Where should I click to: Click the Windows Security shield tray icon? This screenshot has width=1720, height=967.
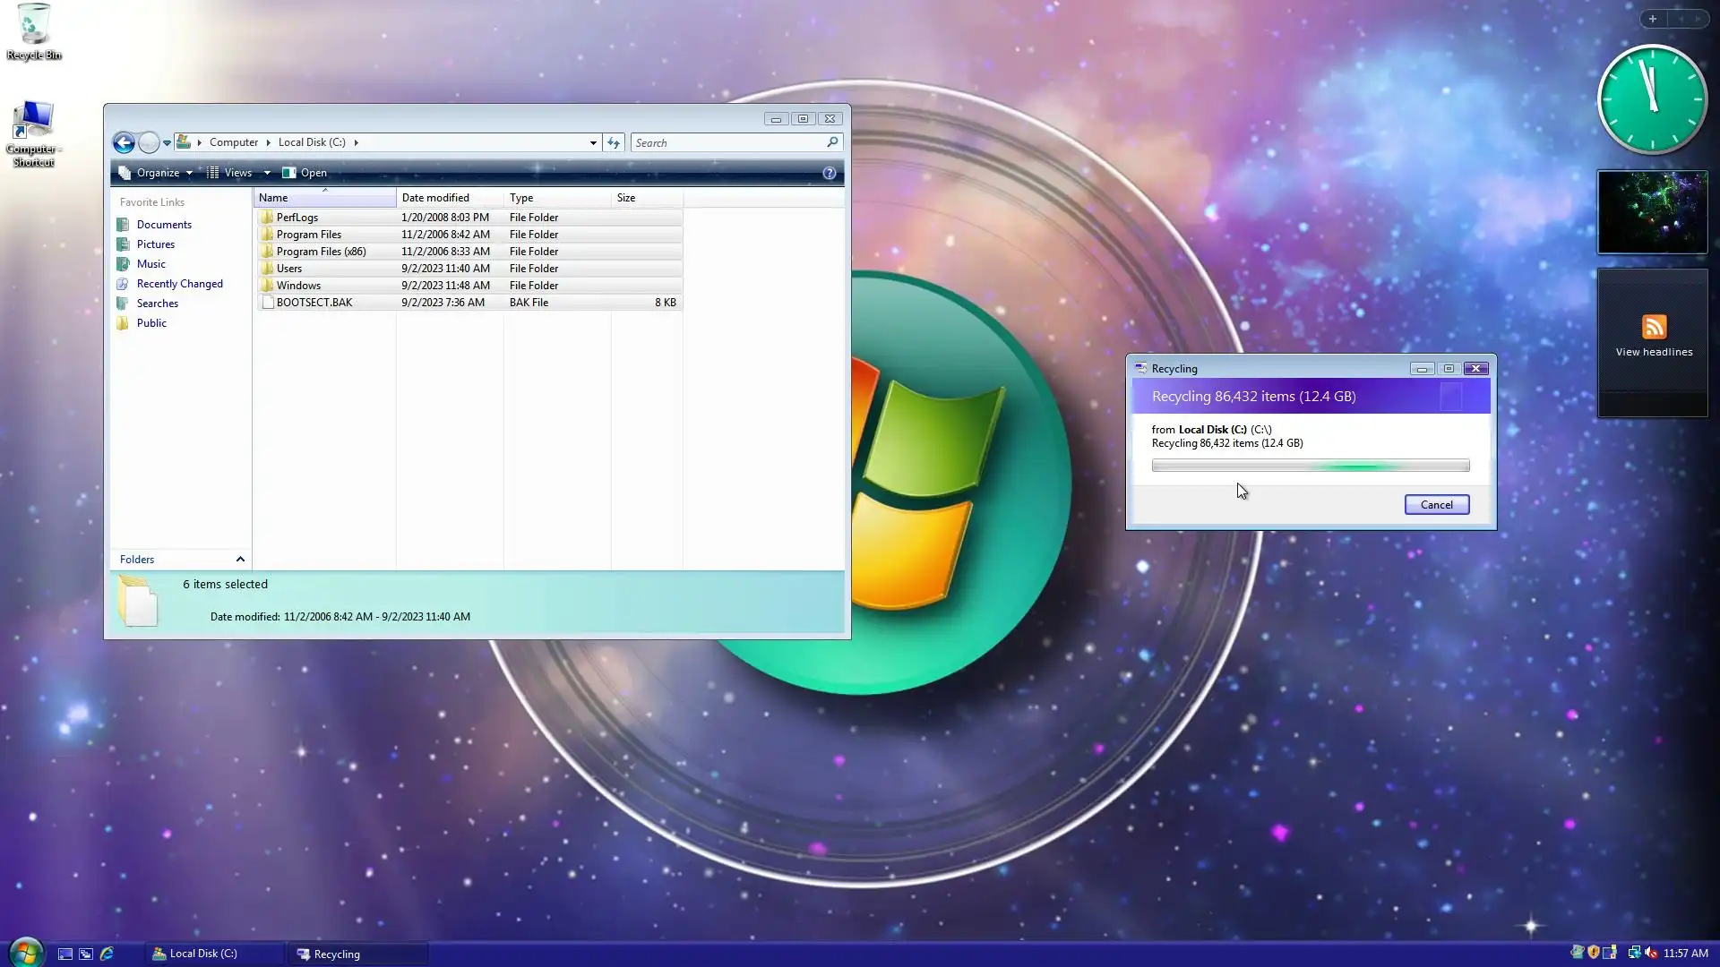tap(1594, 953)
